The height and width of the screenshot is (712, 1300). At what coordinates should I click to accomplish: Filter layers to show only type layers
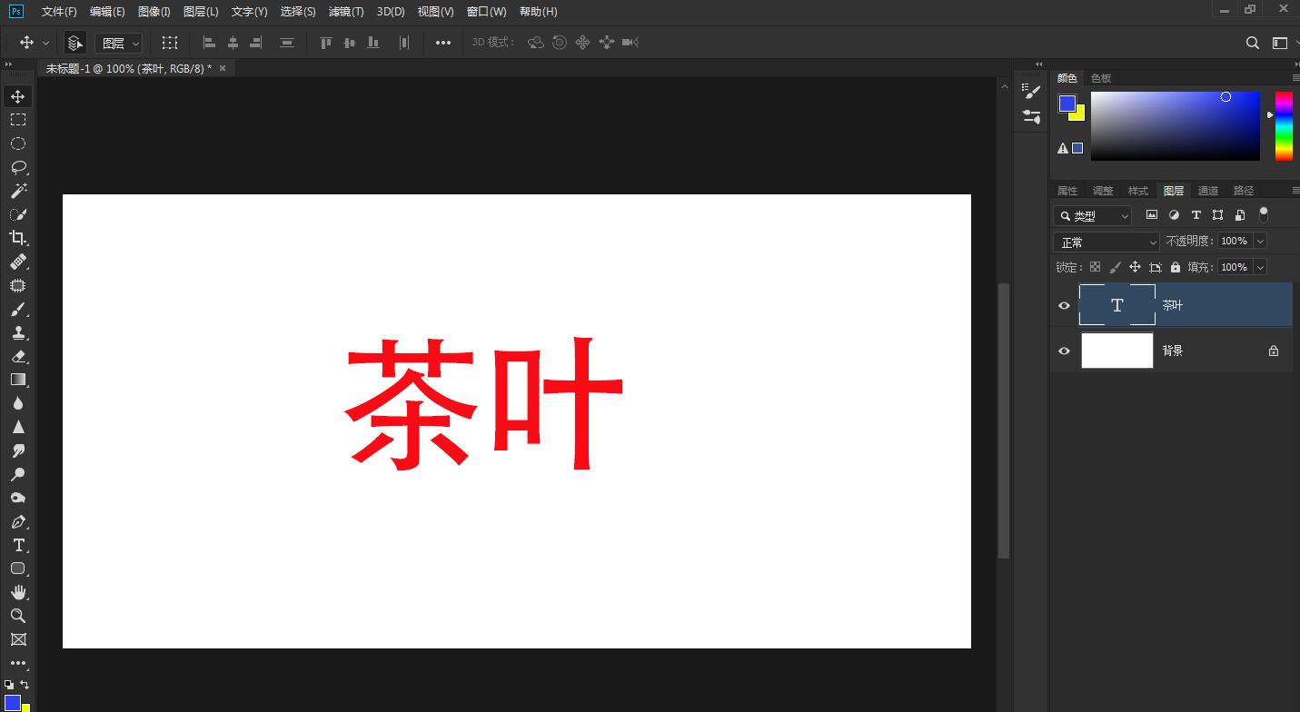1196,214
